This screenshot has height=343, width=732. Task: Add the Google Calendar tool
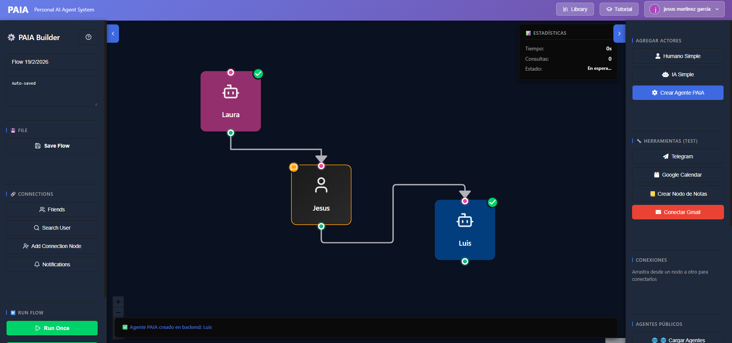(678, 175)
